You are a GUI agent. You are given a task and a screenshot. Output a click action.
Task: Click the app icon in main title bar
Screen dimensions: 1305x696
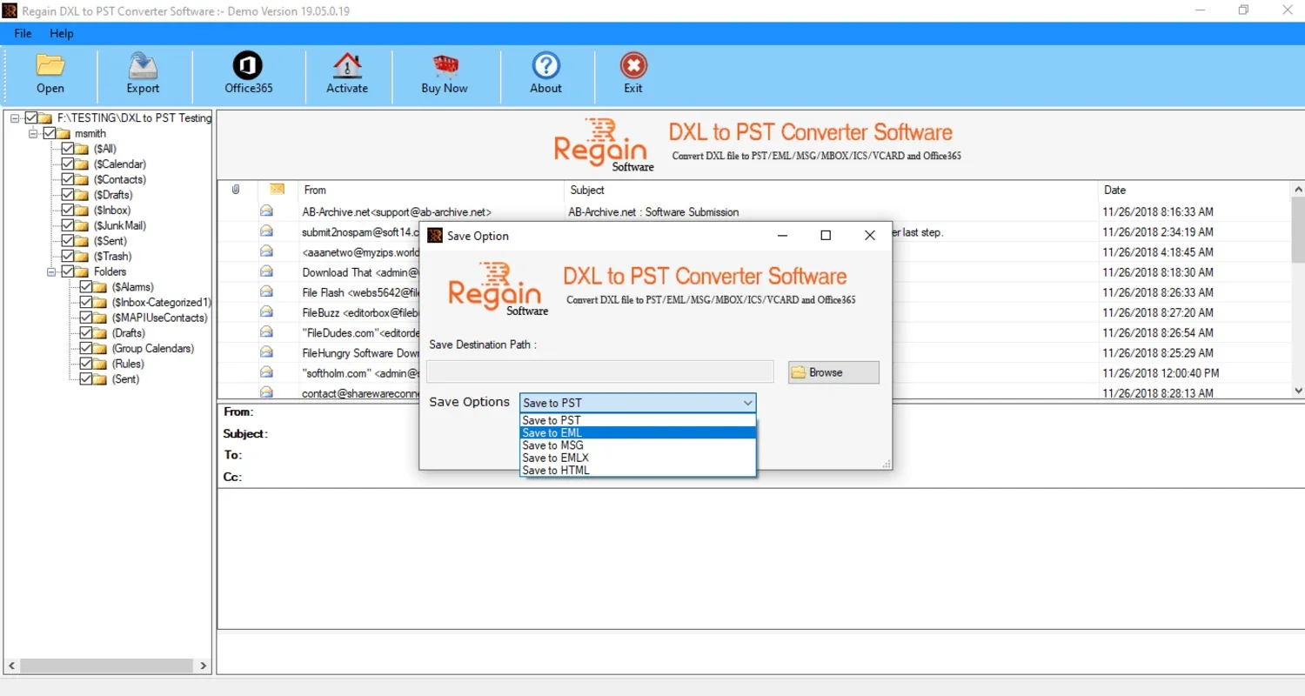pos(10,10)
